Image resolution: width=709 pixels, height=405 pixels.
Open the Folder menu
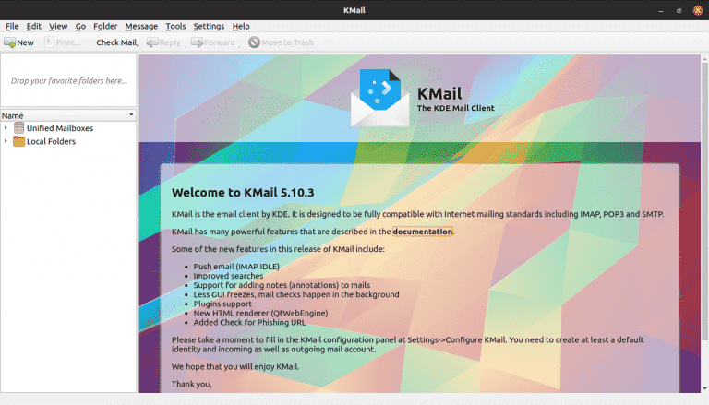pos(105,26)
